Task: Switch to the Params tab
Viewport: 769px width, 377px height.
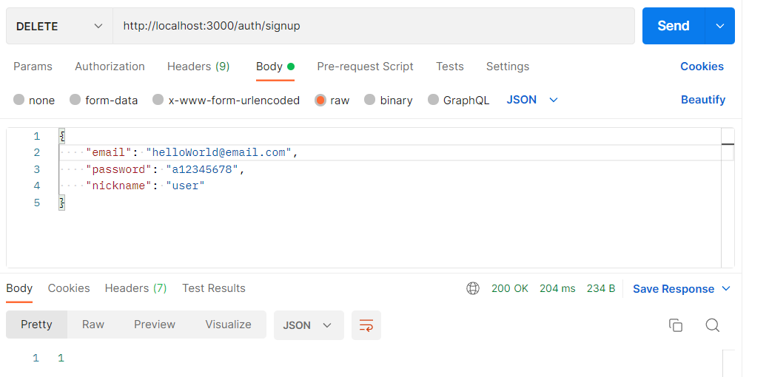Action: 33,67
